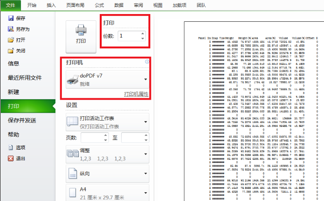Increase the end page number
Image resolution: width=324 pixels, height=201 pixels.
click(146, 135)
